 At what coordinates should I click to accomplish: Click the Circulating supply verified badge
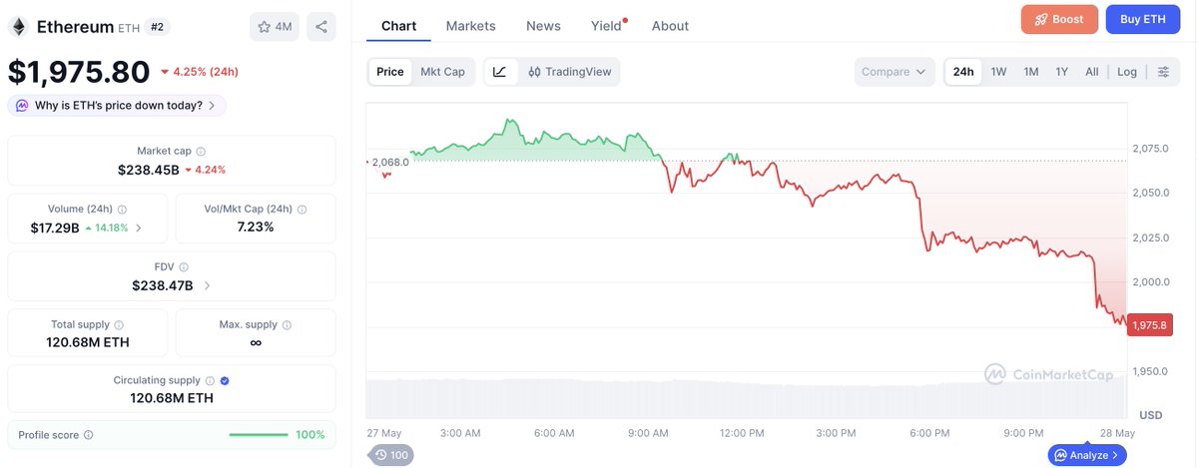coord(225,380)
